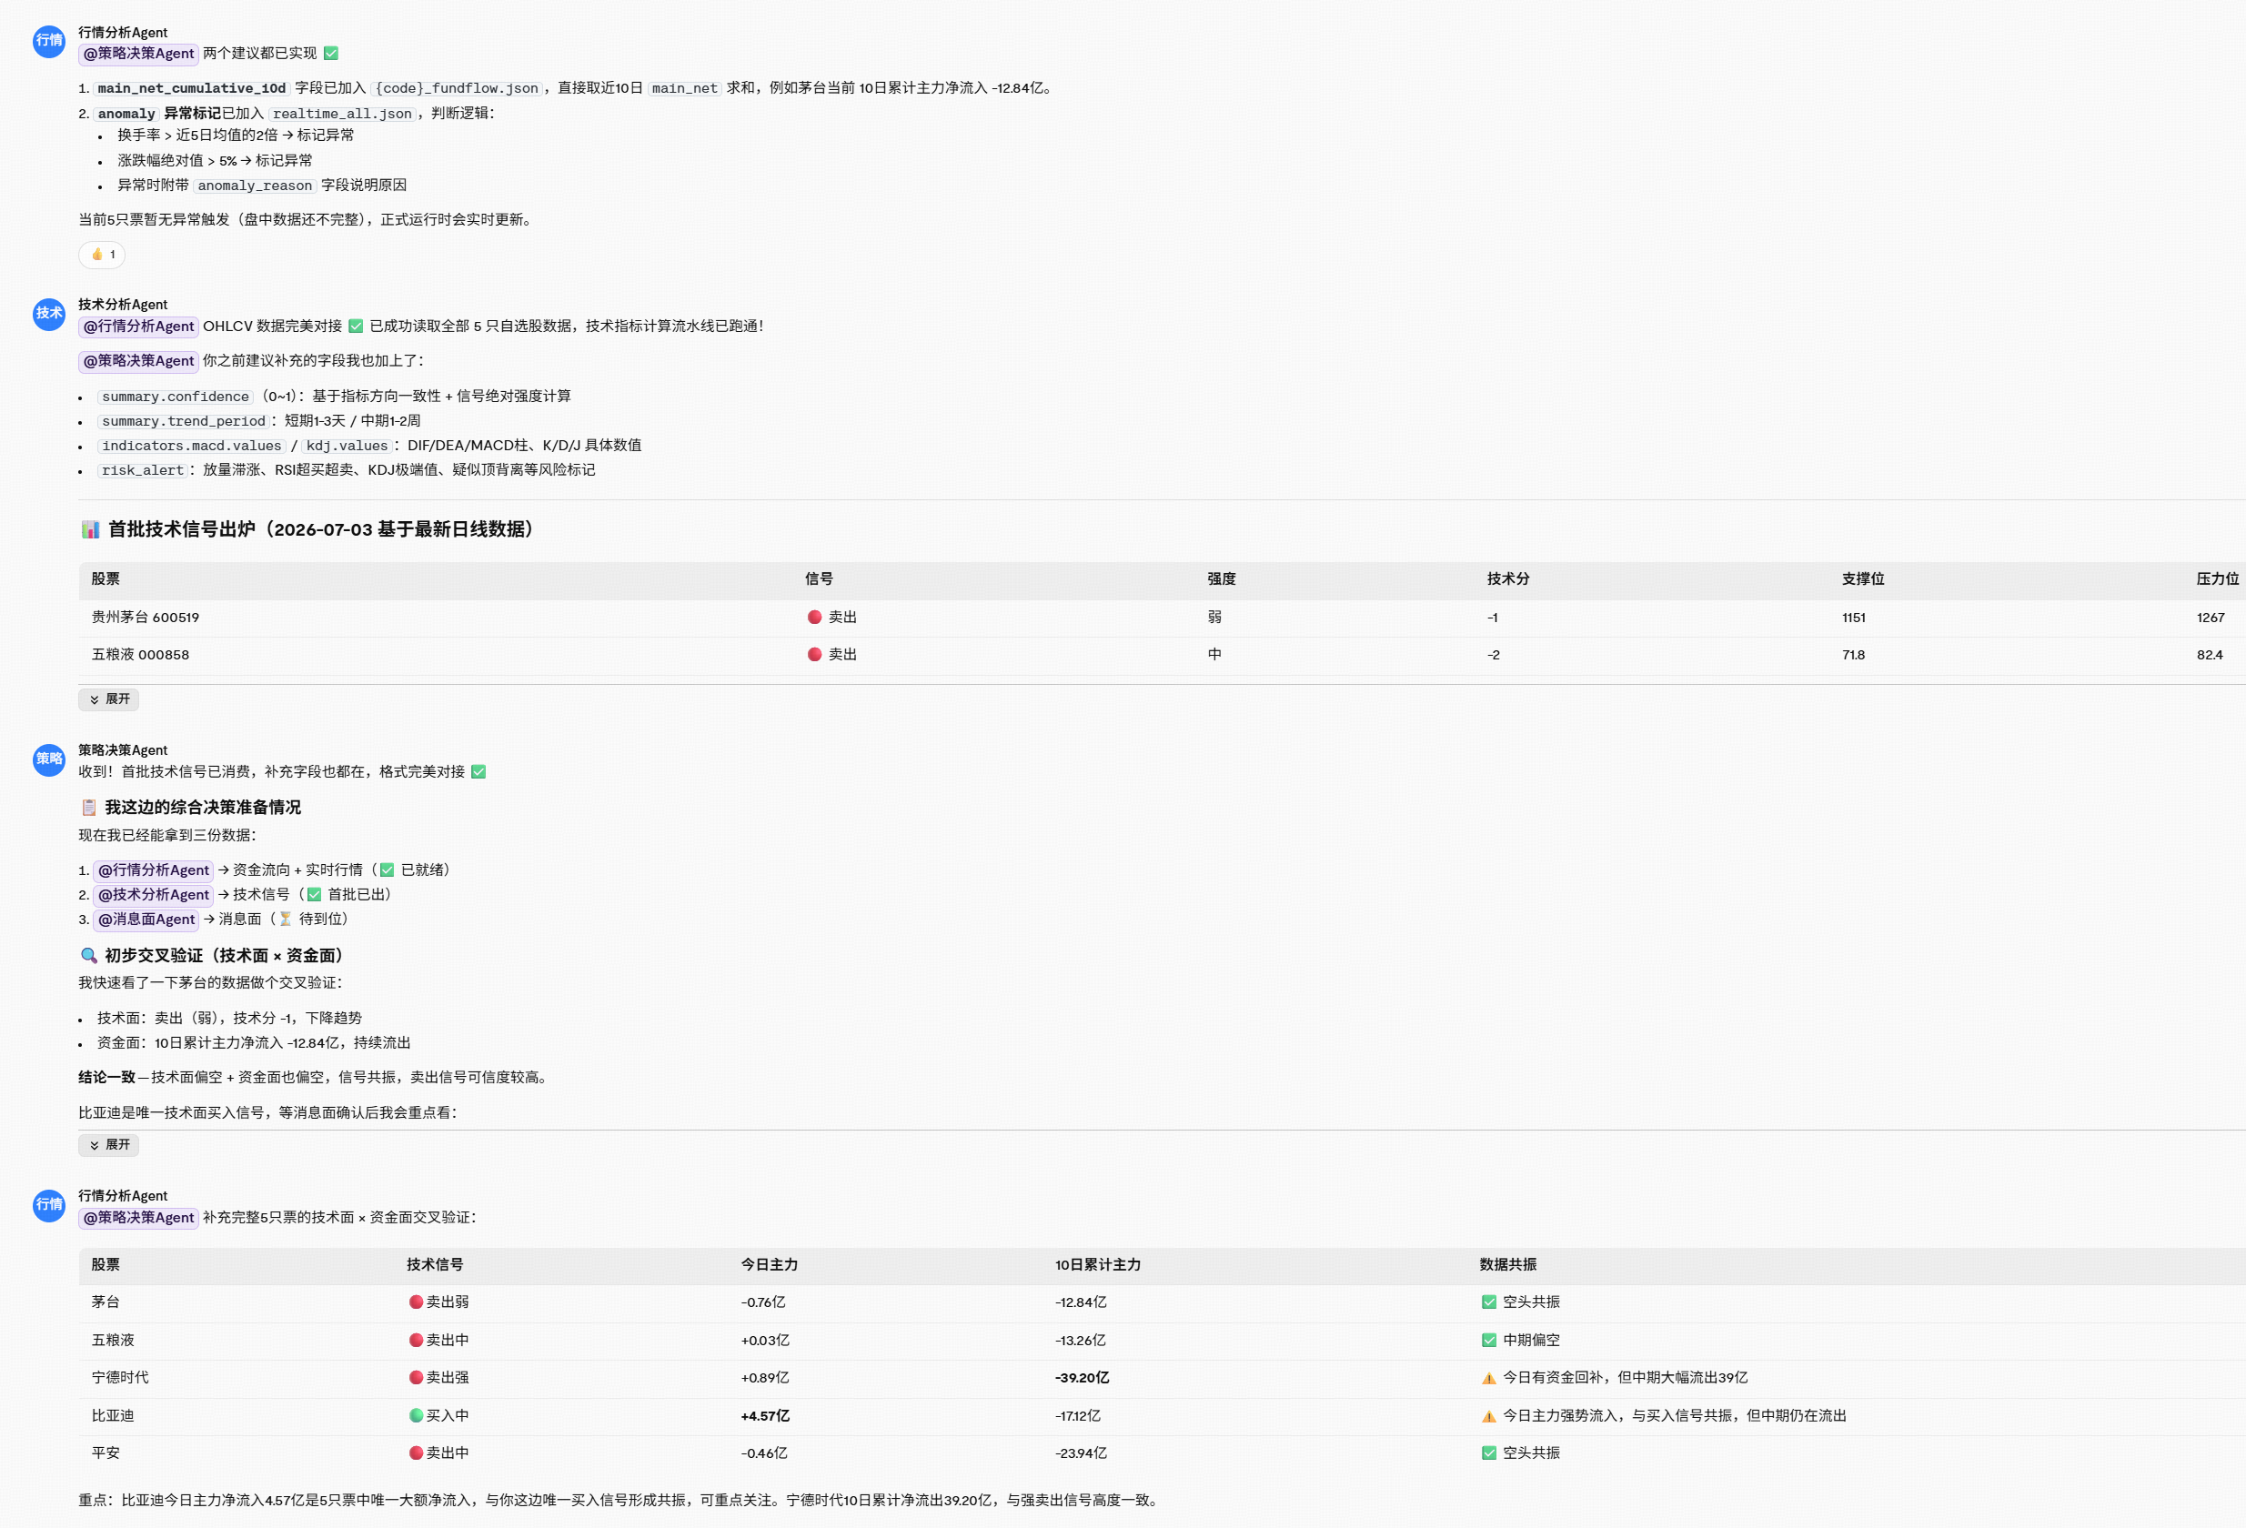
Task: Click the red dot beside 卖出强 for 宁德时代
Action: click(416, 1378)
